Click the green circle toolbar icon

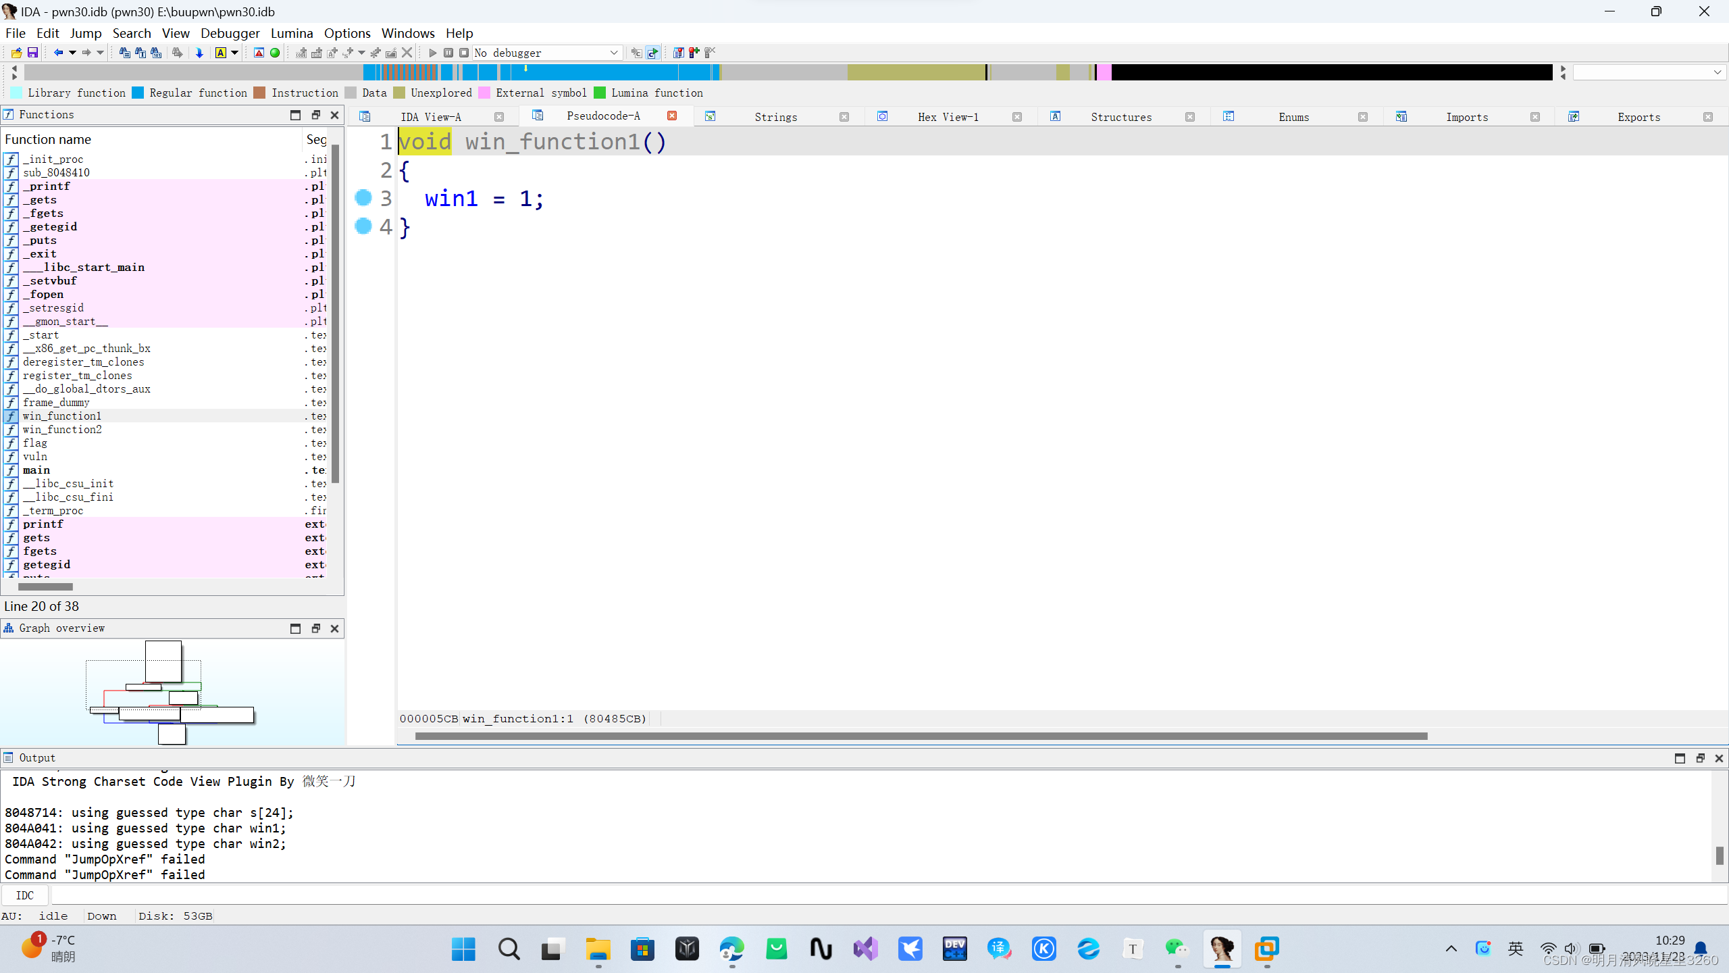coord(275,53)
